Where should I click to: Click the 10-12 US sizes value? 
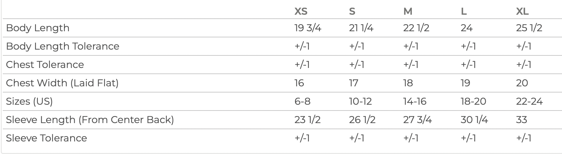360,101
